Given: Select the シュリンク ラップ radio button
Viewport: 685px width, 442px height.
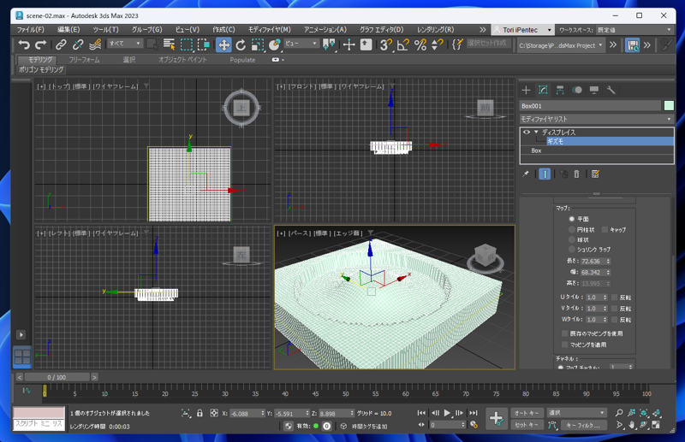Looking at the screenshot, I should pyautogui.click(x=571, y=249).
